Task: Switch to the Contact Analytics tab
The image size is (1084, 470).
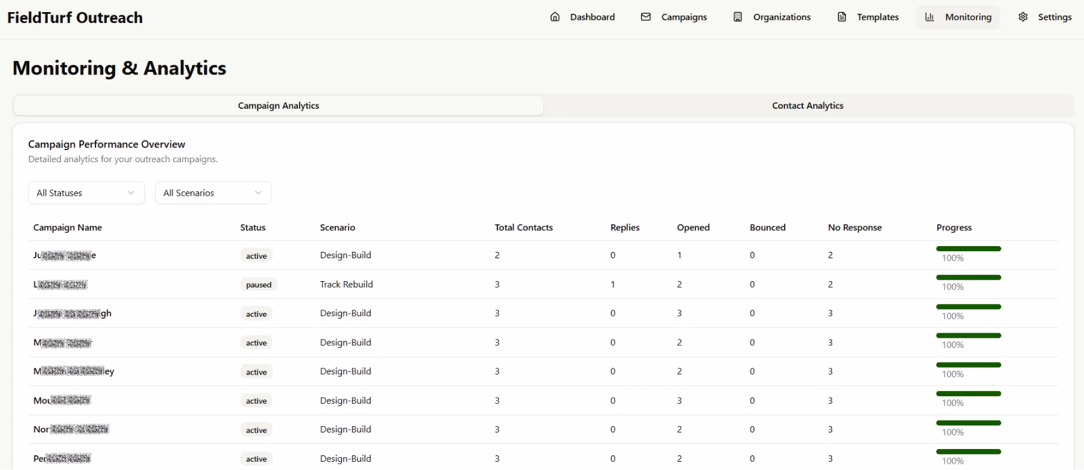Action: [x=808, y=106]
